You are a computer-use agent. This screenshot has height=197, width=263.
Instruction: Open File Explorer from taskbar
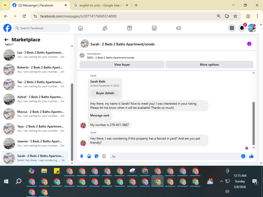point(44,171)
